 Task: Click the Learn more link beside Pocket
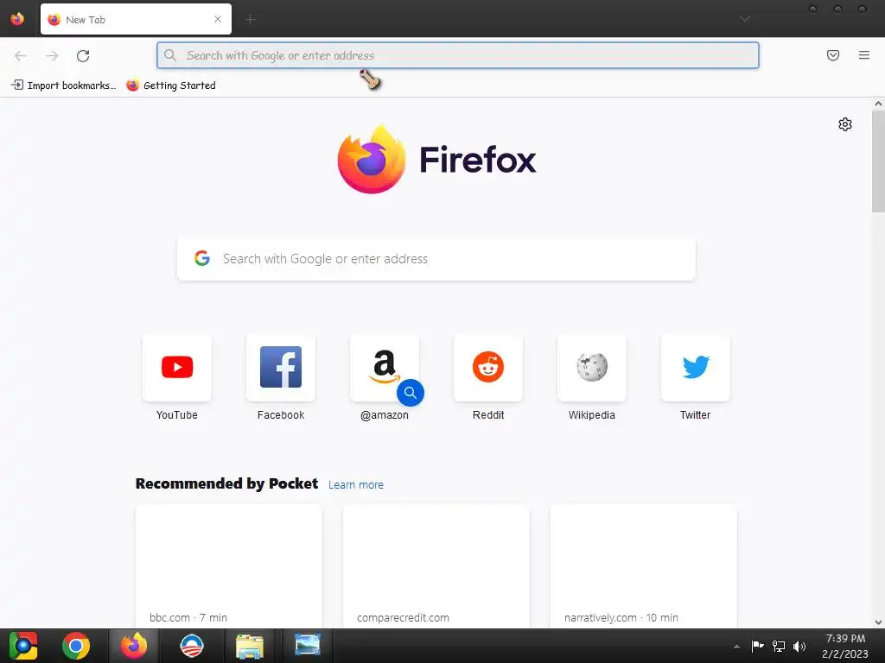[x=355, y=485]
